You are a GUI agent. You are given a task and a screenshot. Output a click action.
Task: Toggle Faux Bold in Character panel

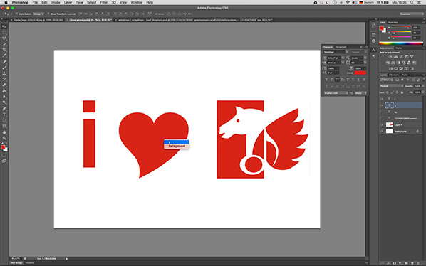(326, 80)
